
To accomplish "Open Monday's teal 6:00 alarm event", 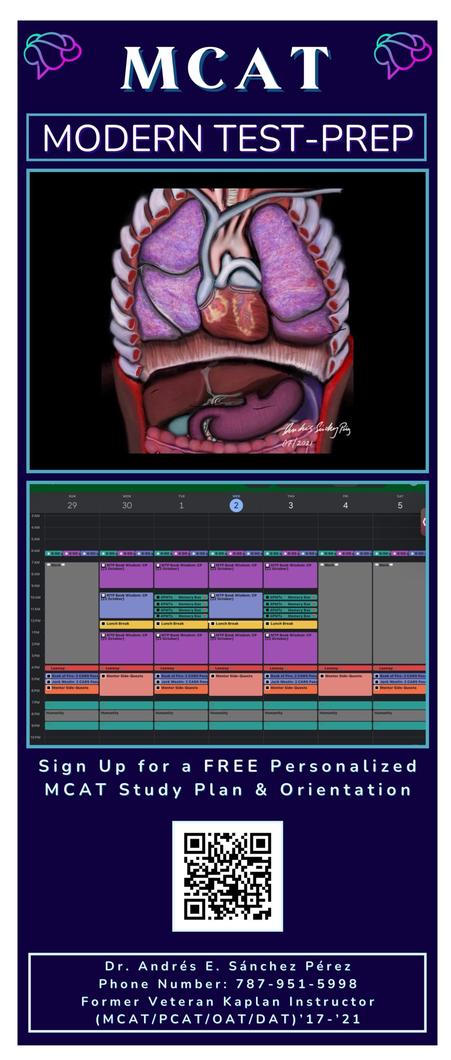I will 109,553.
